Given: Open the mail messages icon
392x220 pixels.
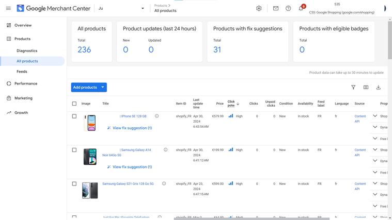Looking at the screenshot, I should 276,8.
